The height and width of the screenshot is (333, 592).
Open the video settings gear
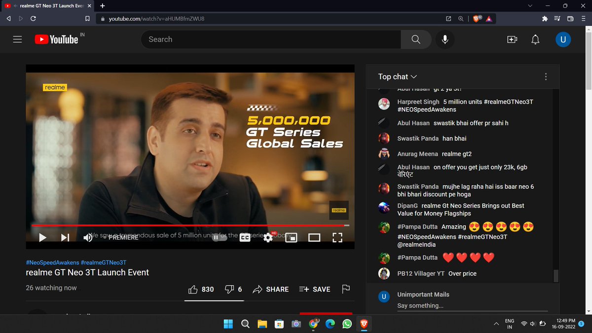coord(268,237)
